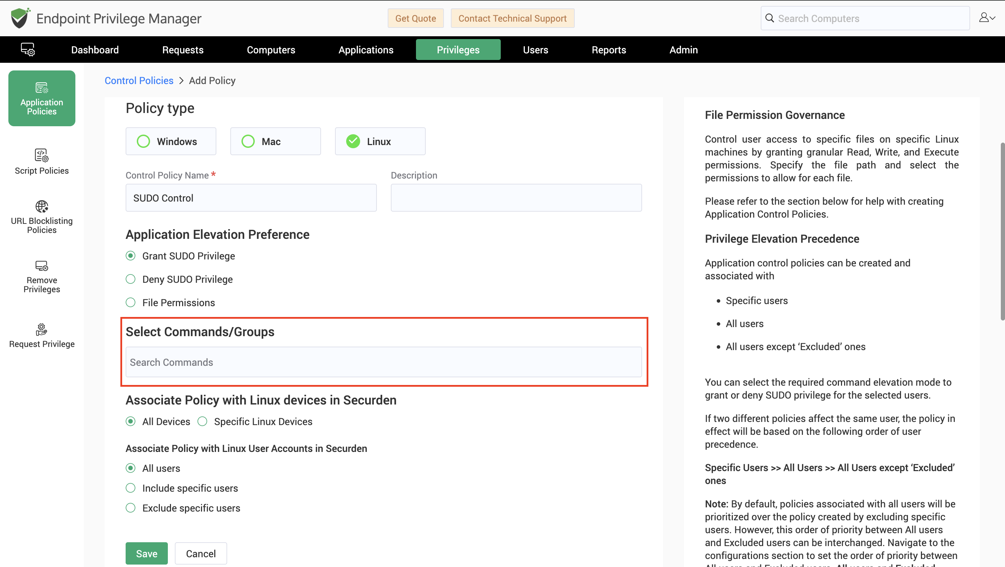Click the Description input field
This screenshot has height=567, width=1005.
coord(516,198)
